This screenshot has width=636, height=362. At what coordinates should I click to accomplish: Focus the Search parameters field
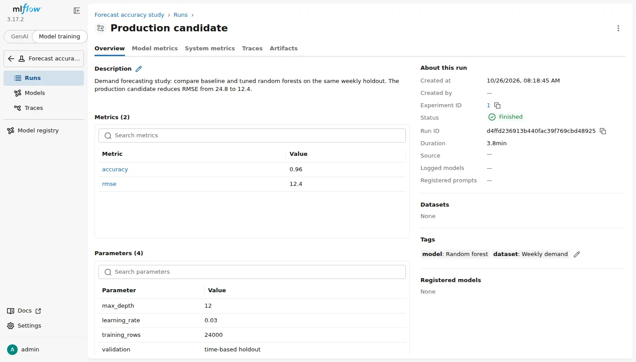click(252, 272)
